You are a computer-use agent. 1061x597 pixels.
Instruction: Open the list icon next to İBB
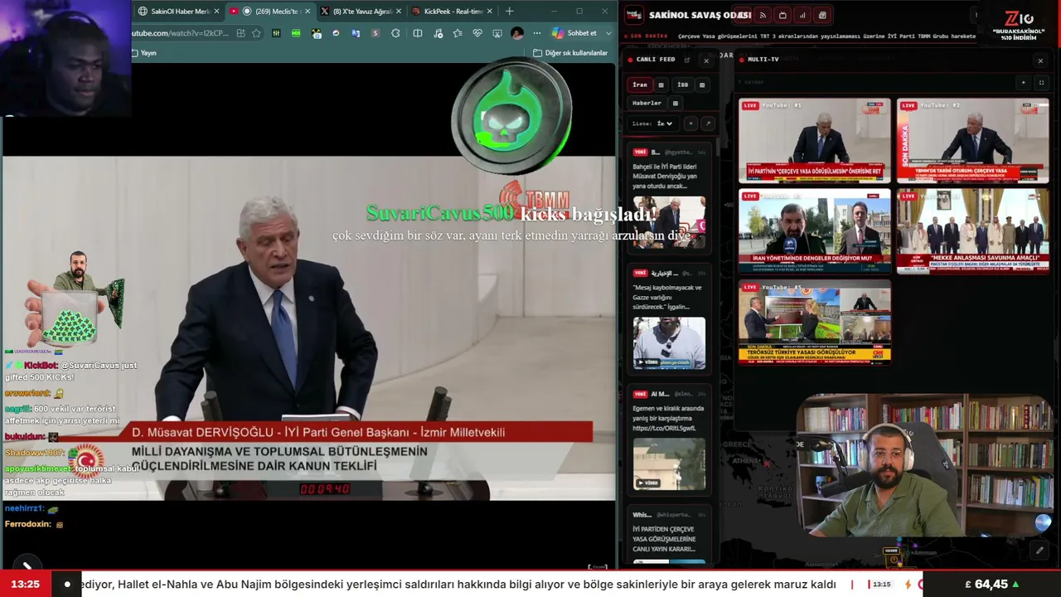pyautogui.click(x=702, y=85)
